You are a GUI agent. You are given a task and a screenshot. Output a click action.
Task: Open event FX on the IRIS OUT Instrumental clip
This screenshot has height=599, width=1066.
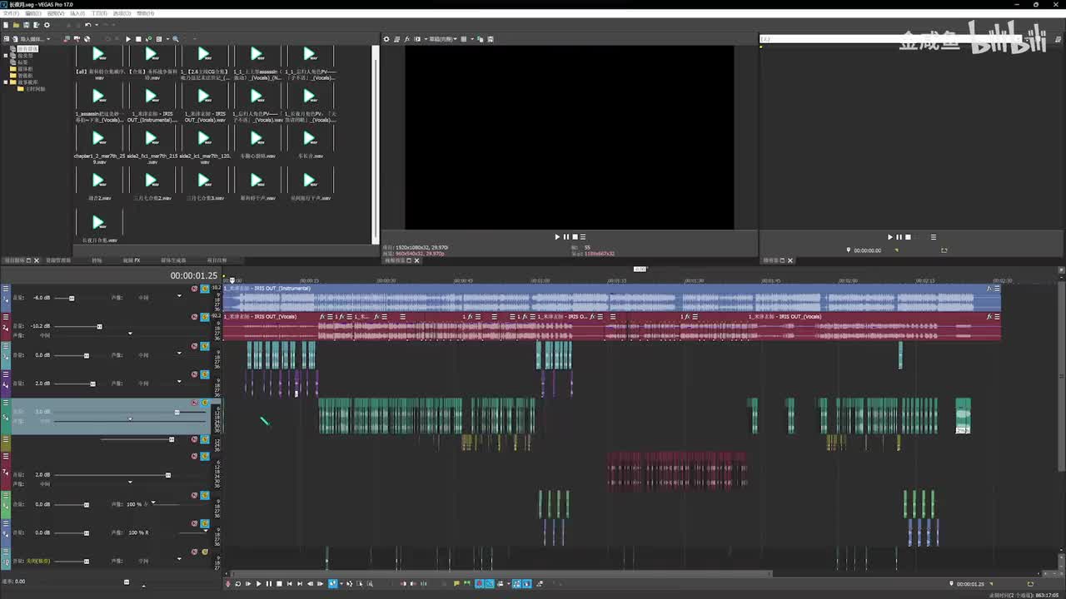(989, 289)
